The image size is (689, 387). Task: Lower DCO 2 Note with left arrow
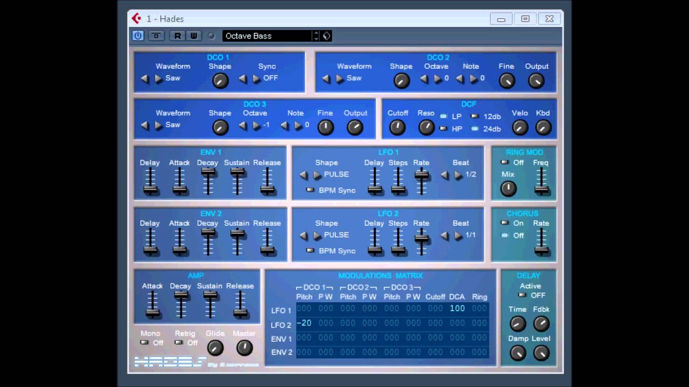tap(460, 78)
